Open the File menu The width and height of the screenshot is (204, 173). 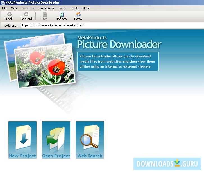tap(4, 8)
